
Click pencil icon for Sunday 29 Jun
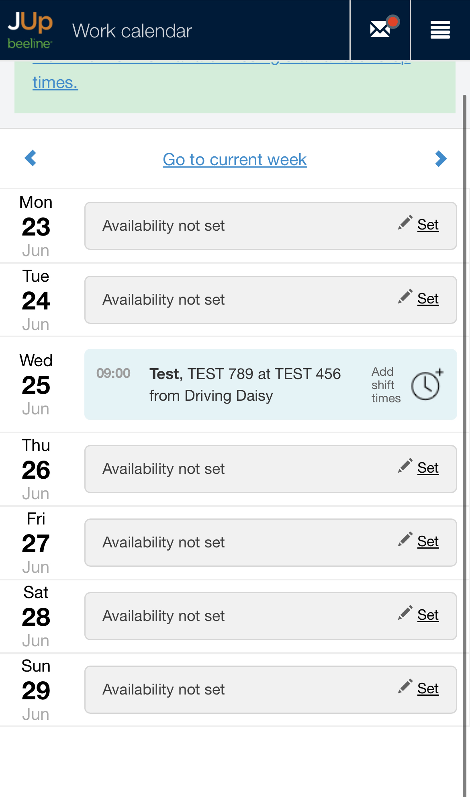[405, 686]
